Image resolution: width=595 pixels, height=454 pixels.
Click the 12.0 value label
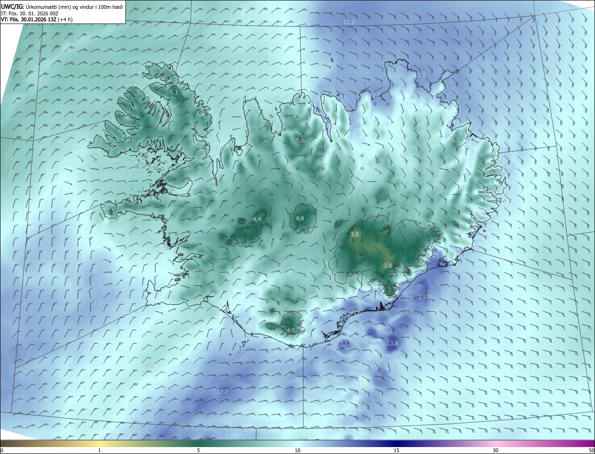point(375,96)
